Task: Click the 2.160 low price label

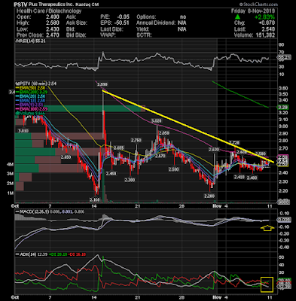Action: (95, 200)
